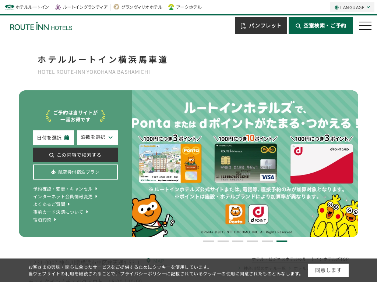Viewport: 377px width, 282px height.
Task: Open the LANGUAGE dropdown
Action: pos(352,7)
